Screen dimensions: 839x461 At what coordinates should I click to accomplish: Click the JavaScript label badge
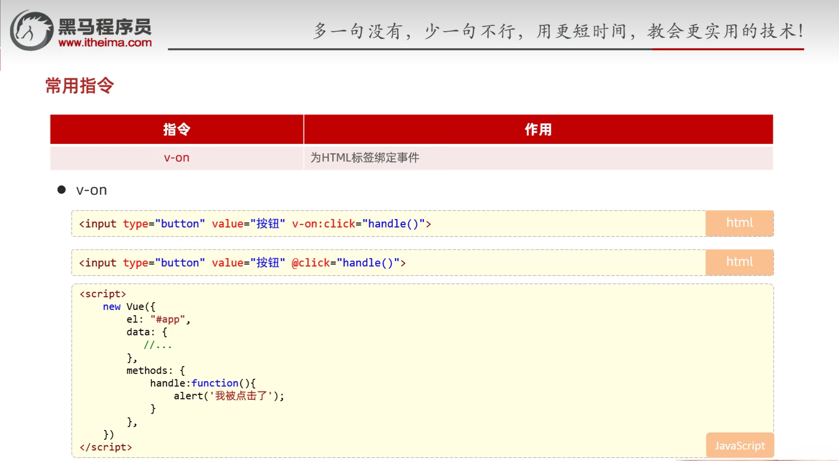740,446
